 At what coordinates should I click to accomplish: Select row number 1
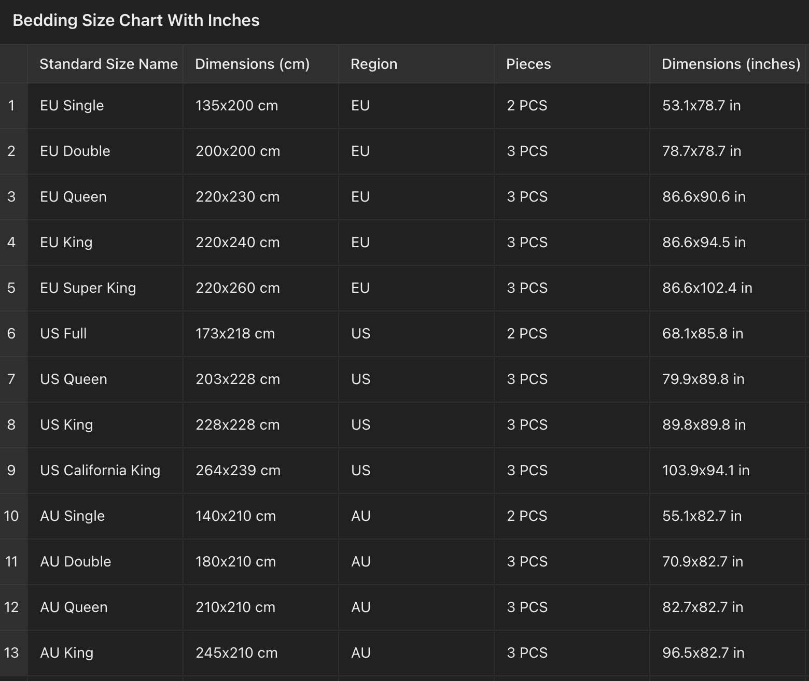coord(11,106)
